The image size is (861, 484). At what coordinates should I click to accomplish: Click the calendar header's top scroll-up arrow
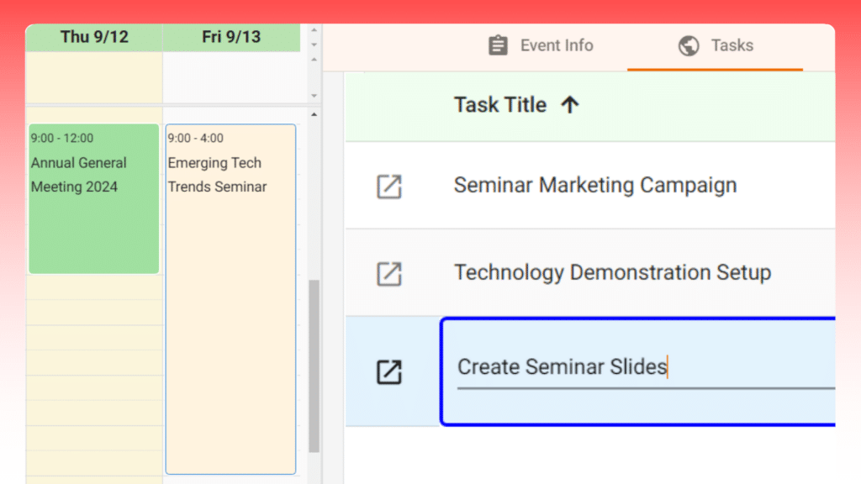click(x=314, y=30)
